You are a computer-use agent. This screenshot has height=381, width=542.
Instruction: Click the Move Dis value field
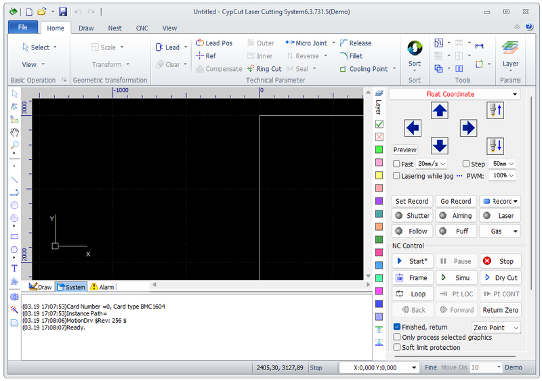[486, 367]
